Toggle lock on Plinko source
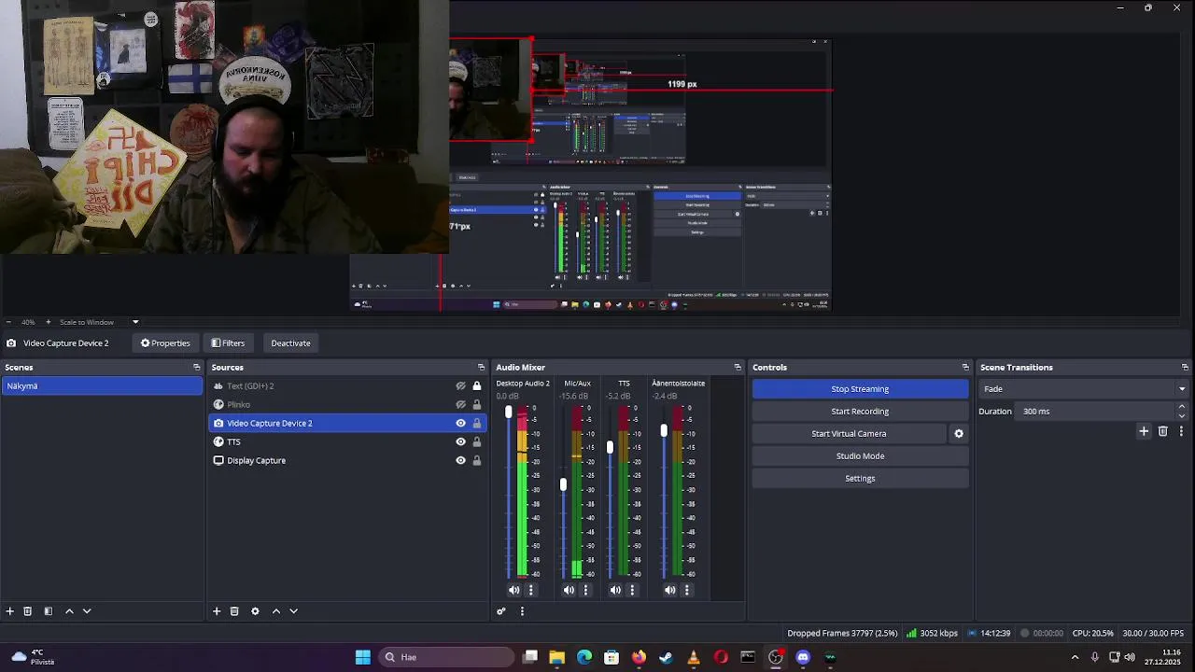This screenshot has width=1195, height=672. point(477,405)
